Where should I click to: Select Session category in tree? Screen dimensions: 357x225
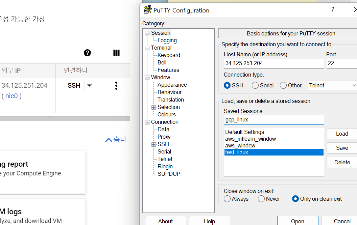161,33
